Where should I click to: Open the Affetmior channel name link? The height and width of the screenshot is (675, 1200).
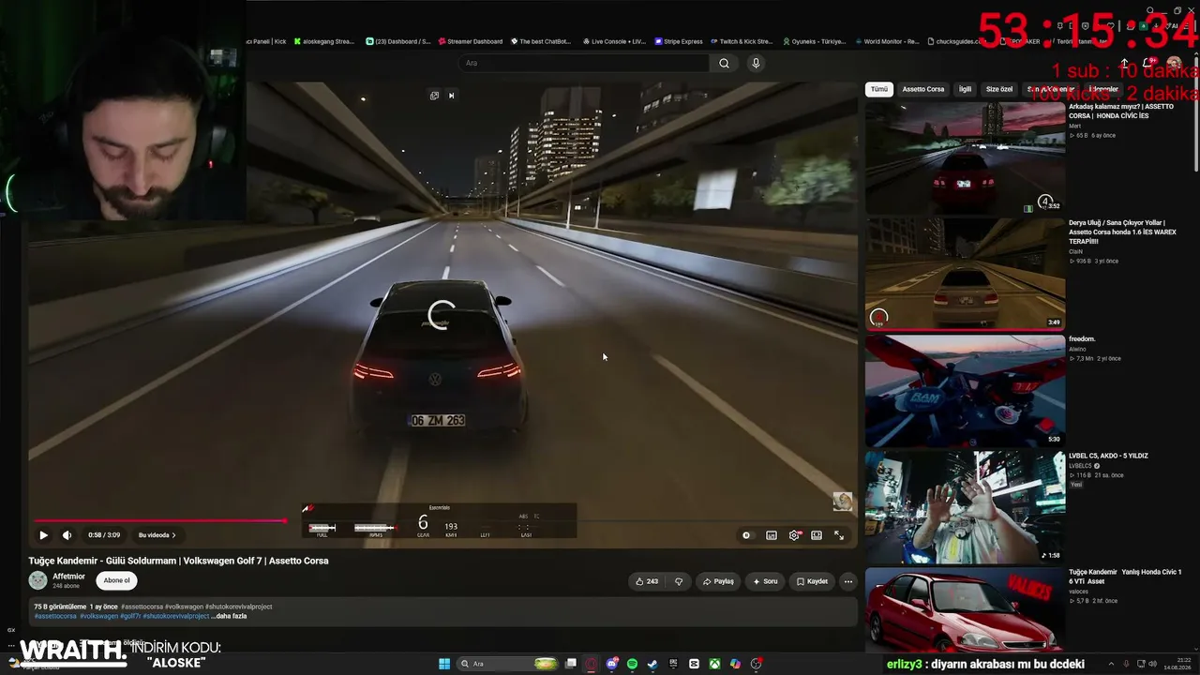pos(68,577)
